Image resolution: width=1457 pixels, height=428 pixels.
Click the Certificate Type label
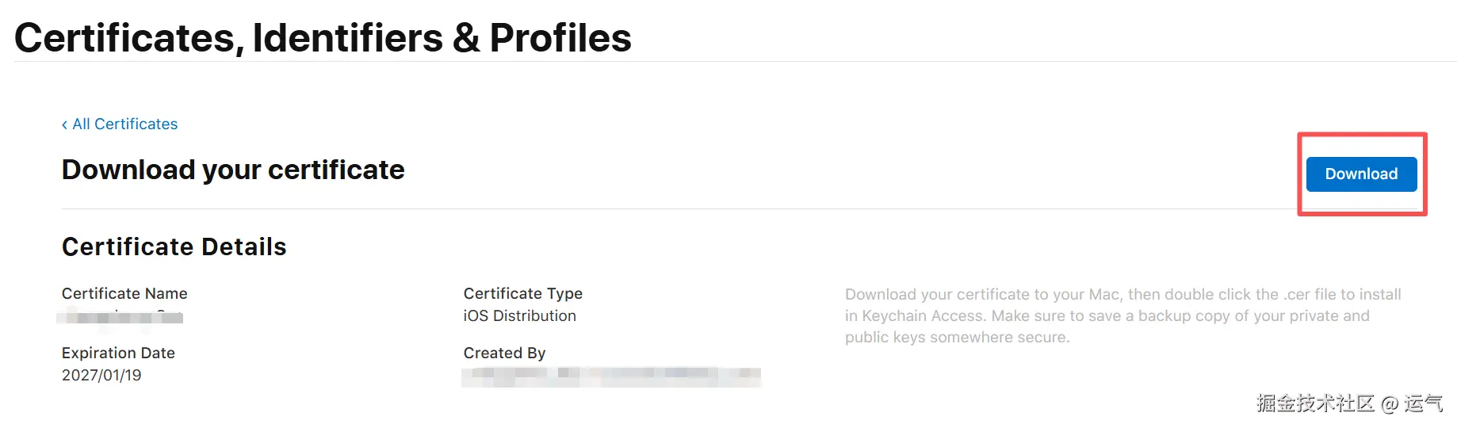[522, 294]
